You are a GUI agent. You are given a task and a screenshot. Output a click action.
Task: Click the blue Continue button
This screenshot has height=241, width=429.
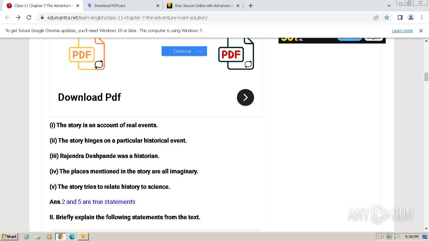[x=184, y=51]
